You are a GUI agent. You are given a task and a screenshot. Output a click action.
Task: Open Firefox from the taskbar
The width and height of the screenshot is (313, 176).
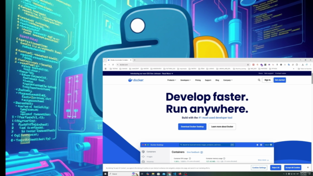click(180, 174)
